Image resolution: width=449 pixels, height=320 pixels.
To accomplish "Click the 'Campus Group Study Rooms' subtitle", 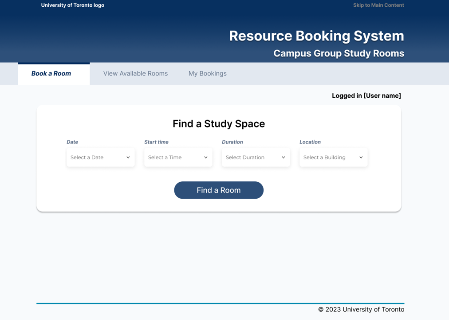I will [x=339, y=53].
